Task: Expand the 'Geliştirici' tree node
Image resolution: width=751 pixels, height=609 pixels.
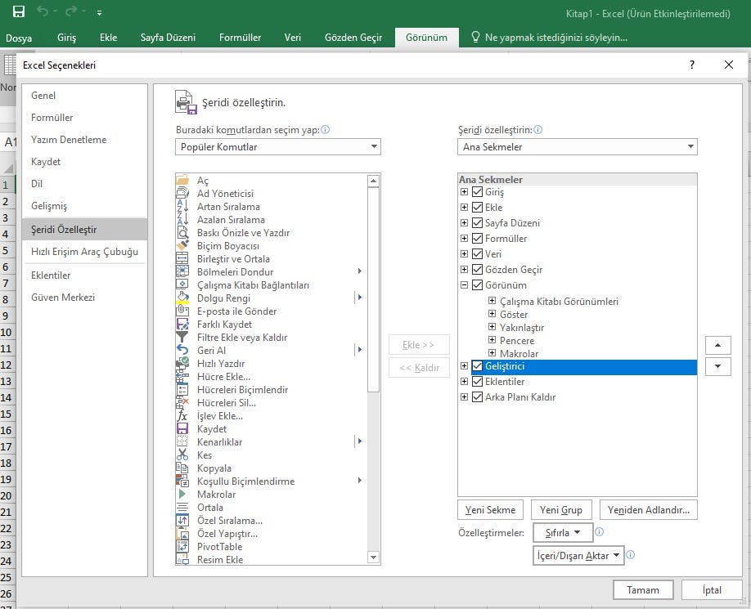Action: click(464, 366)
